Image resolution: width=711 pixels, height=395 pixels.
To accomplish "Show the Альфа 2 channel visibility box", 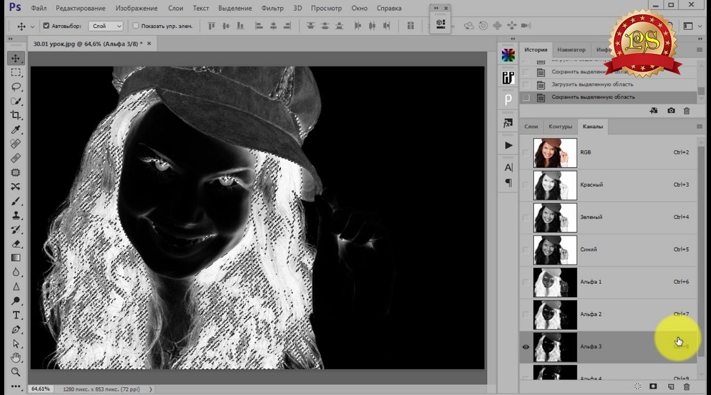I will coord(525,314).
